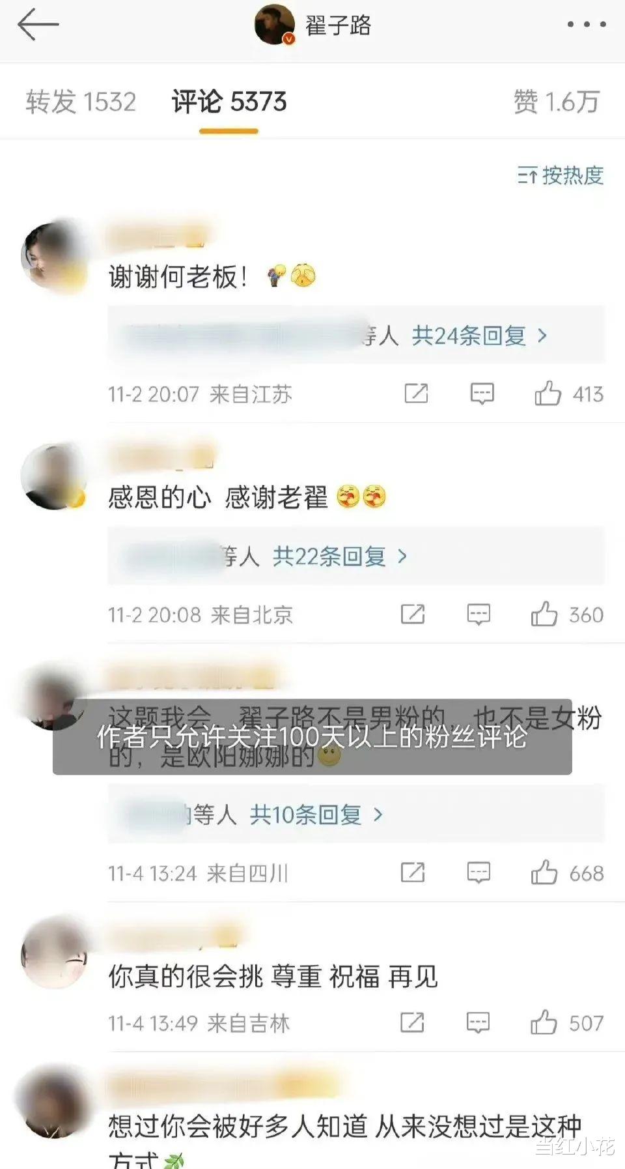
Task: Reply to the 谢谢何老板 comment
Action: pos(482,394)
